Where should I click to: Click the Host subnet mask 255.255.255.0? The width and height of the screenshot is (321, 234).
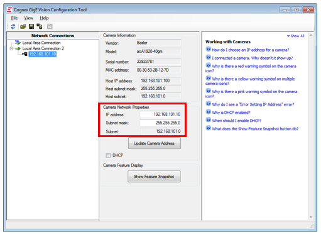pyautogui.click(x=160, y=89)
